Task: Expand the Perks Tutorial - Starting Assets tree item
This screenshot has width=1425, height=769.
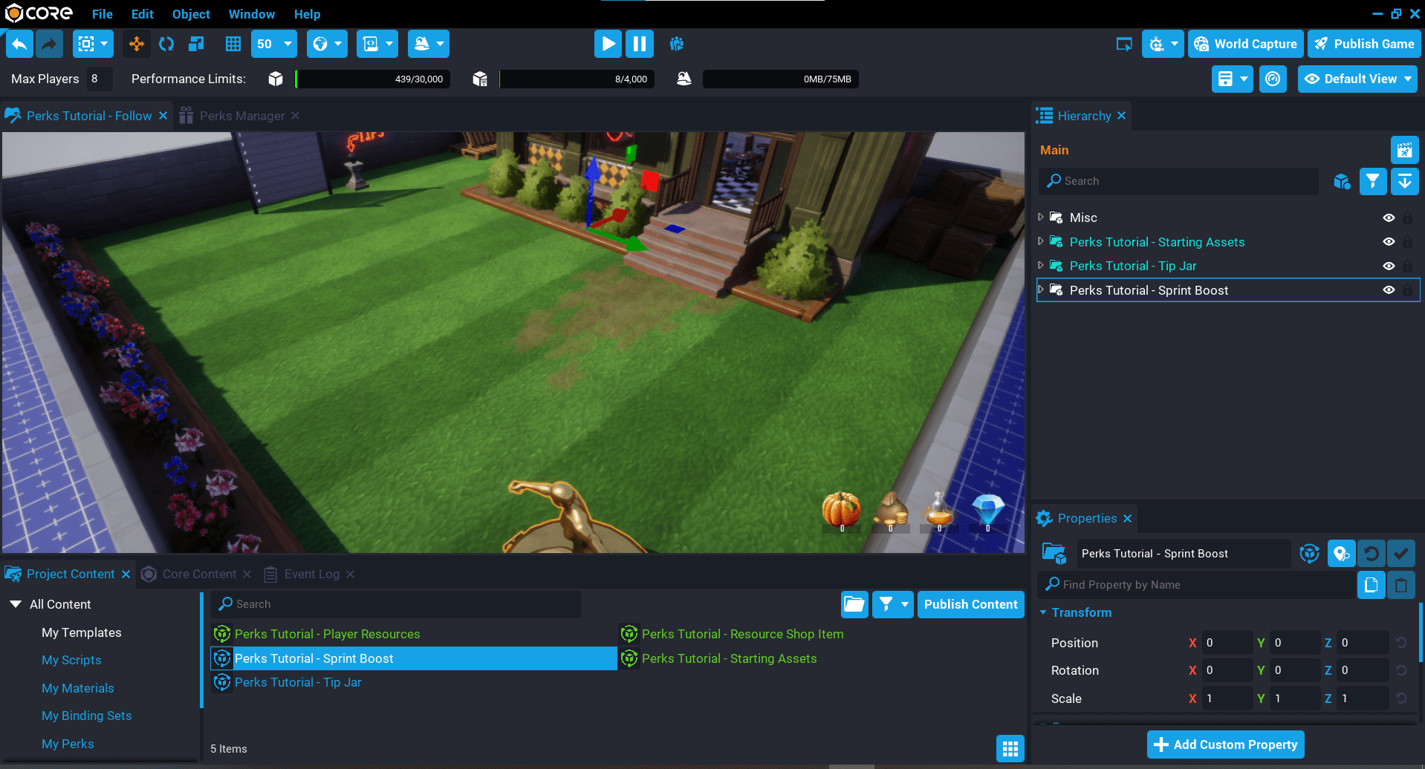Action: [1041, 241]
